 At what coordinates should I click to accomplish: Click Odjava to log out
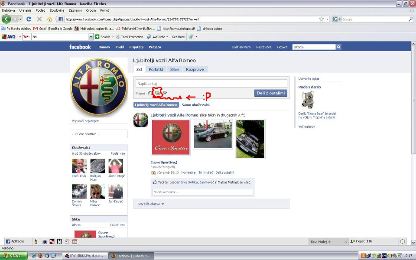[282, 47]
